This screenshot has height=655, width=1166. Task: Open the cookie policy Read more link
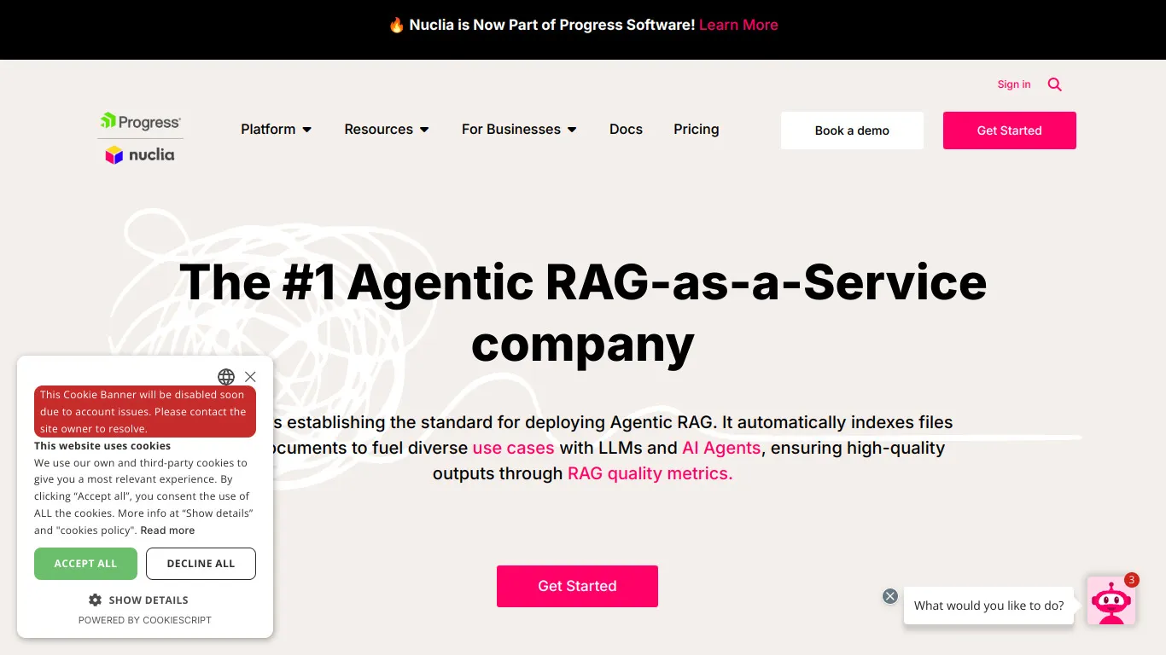coord(167,530)
